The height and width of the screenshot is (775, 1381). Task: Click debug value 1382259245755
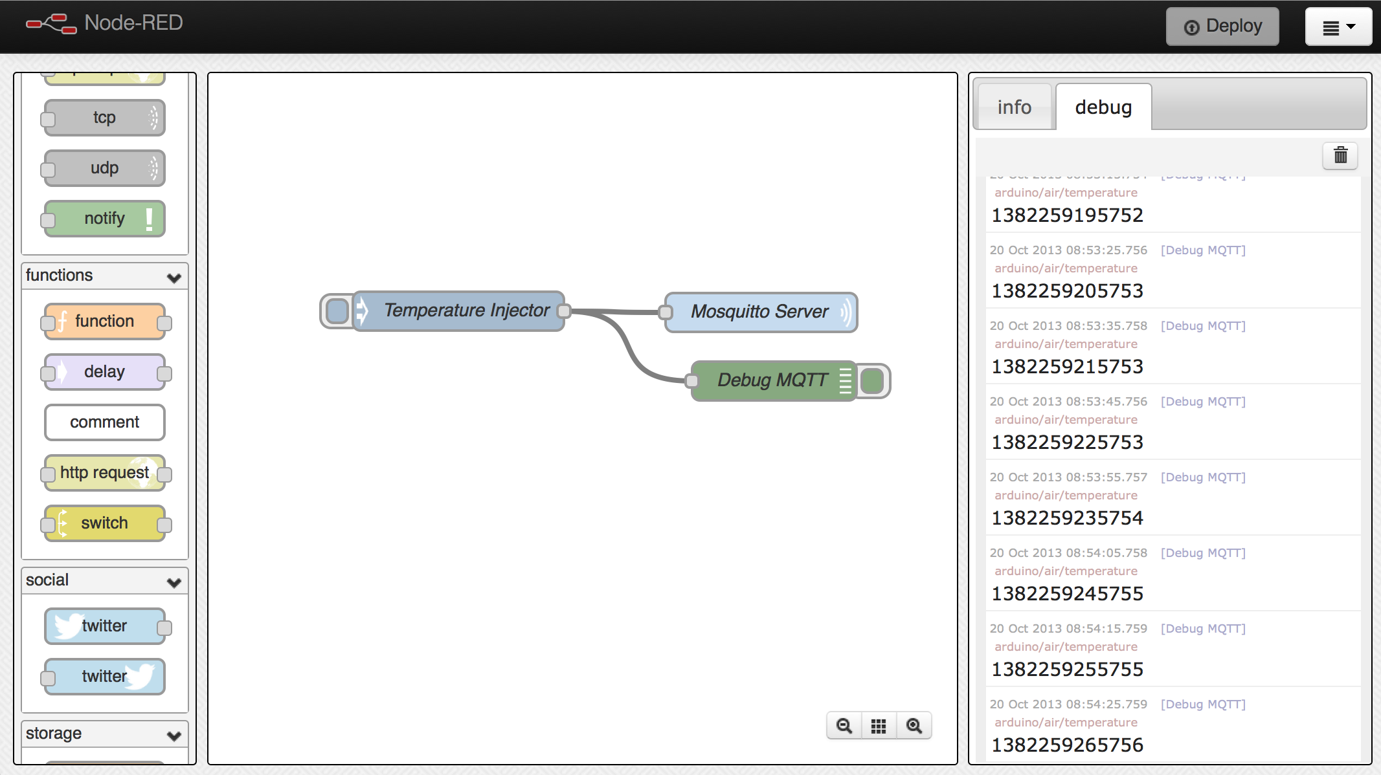coord(1068,594)
